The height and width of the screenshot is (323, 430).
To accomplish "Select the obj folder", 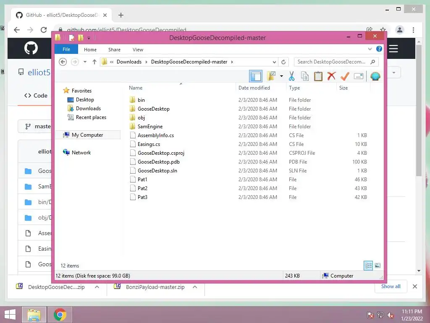I will click(141, 118).
